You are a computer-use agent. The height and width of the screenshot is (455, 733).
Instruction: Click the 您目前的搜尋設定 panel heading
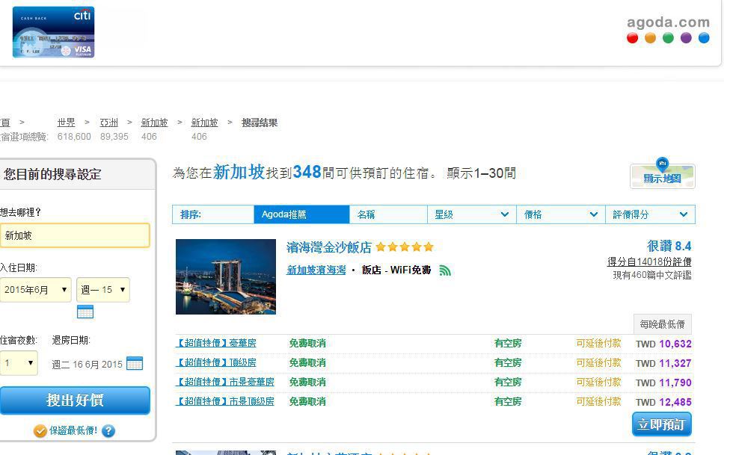pyautogui.click(x=52, y=174)
